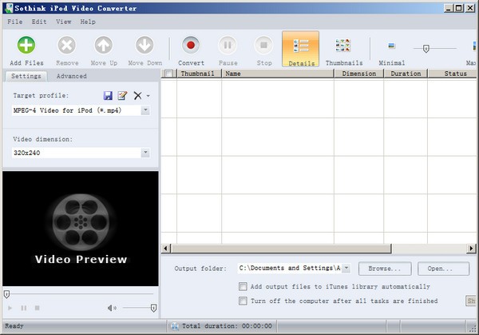Click the Stop toolbar icon
This screenshot has height=335, width=479.
(x=263, y=45)
